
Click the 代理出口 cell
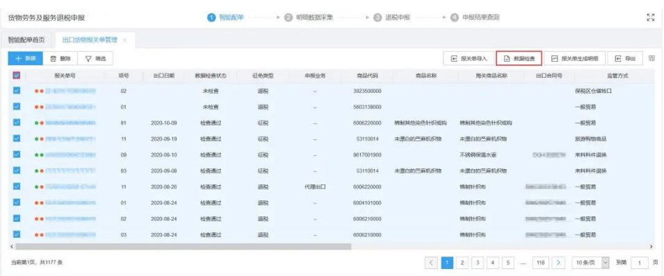click(315, 187)
